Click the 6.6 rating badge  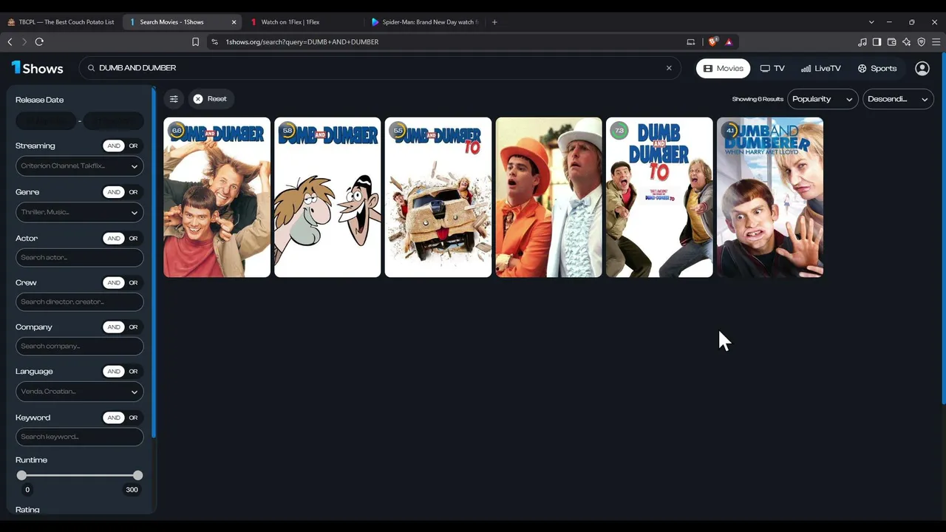click(177, 131)
